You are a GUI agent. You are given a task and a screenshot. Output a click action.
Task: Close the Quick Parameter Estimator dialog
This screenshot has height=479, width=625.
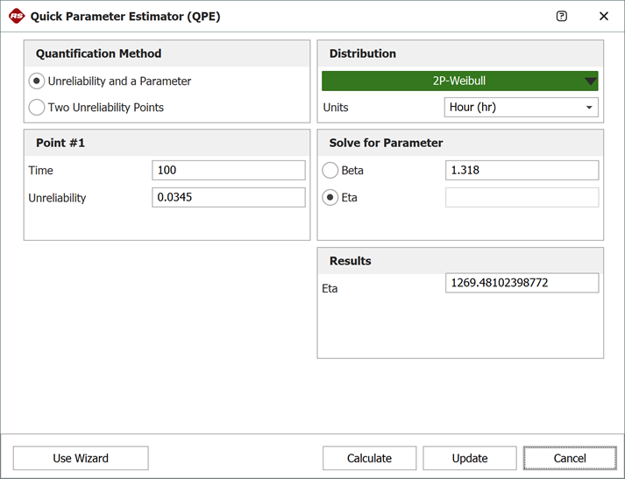pos(604,16)
